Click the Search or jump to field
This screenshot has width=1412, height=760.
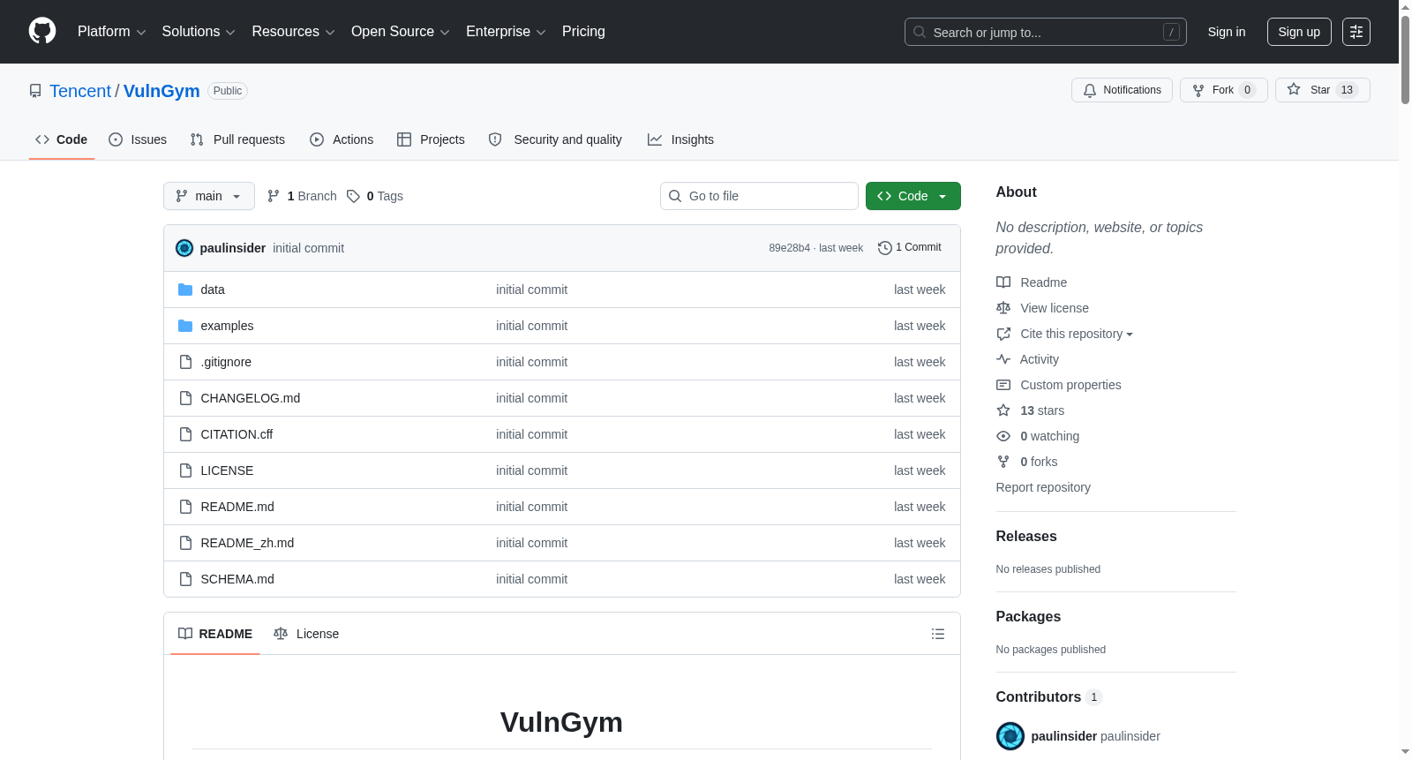coord(1046,32)
